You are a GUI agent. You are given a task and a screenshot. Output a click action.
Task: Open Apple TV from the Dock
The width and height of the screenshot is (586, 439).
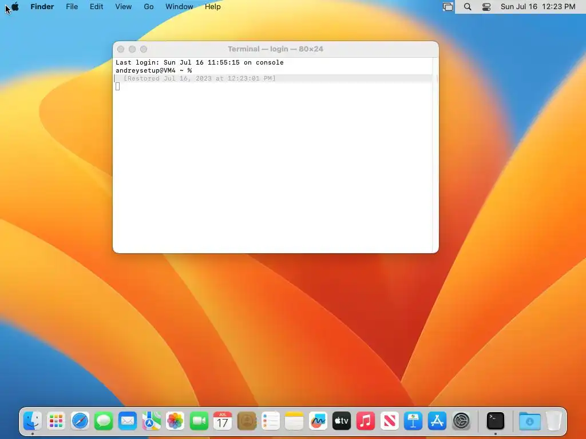(342, 421)
